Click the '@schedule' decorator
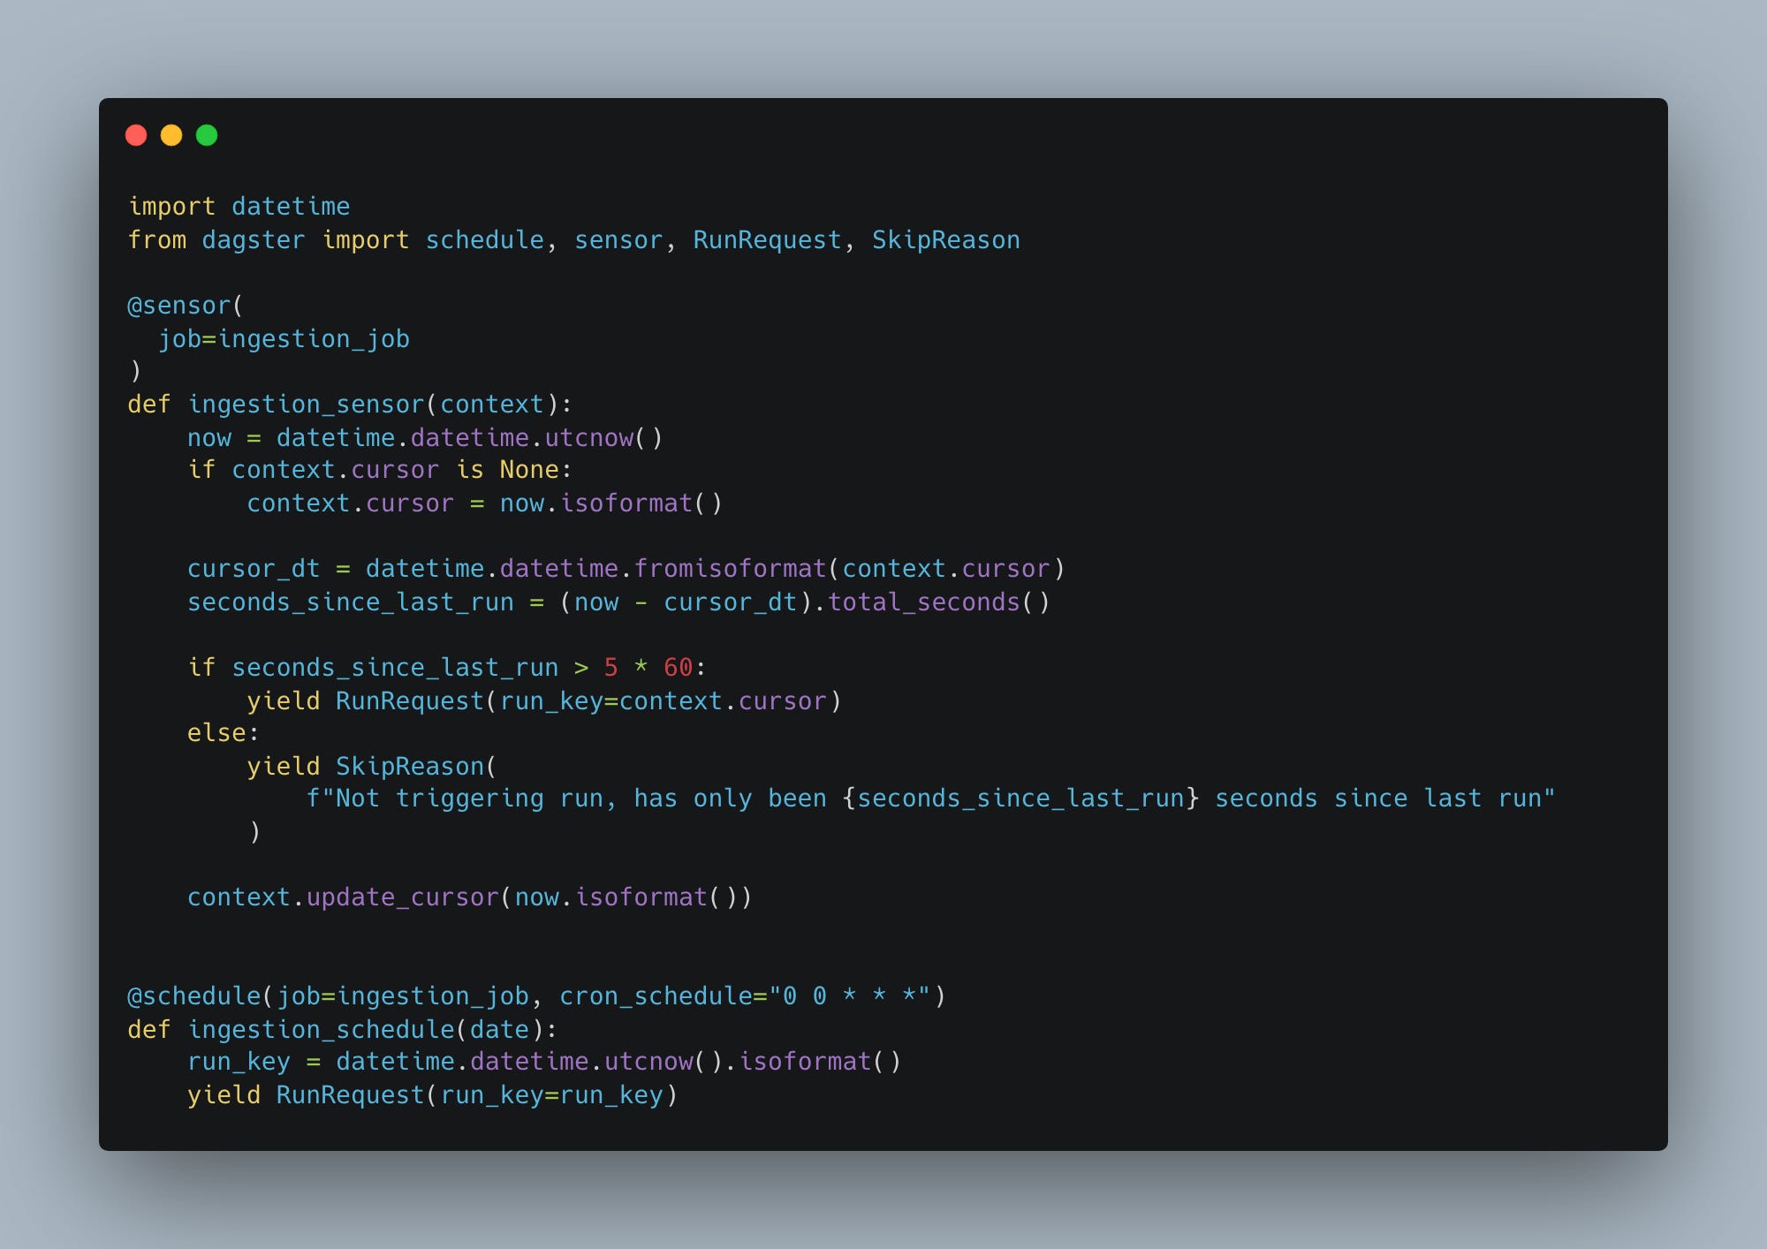The height and width of the screenshot is (1249, 1767). (x=194, y=996)
